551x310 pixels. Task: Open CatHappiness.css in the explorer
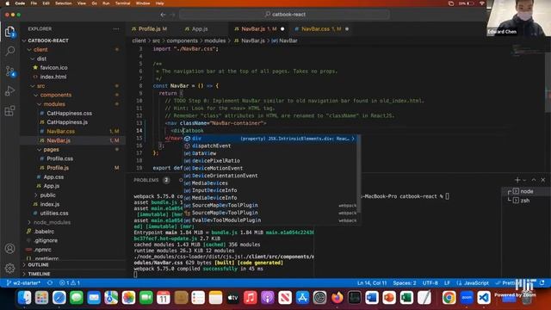click(69, 113)
